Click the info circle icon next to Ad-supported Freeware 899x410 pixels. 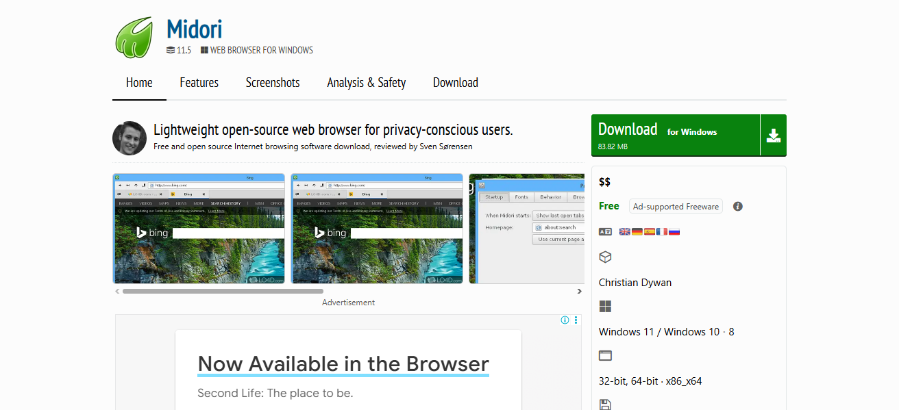click(738, 206)
